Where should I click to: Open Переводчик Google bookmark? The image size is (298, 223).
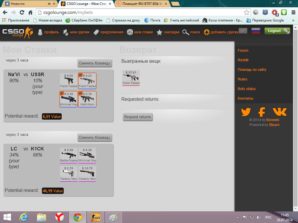point(265,20)
